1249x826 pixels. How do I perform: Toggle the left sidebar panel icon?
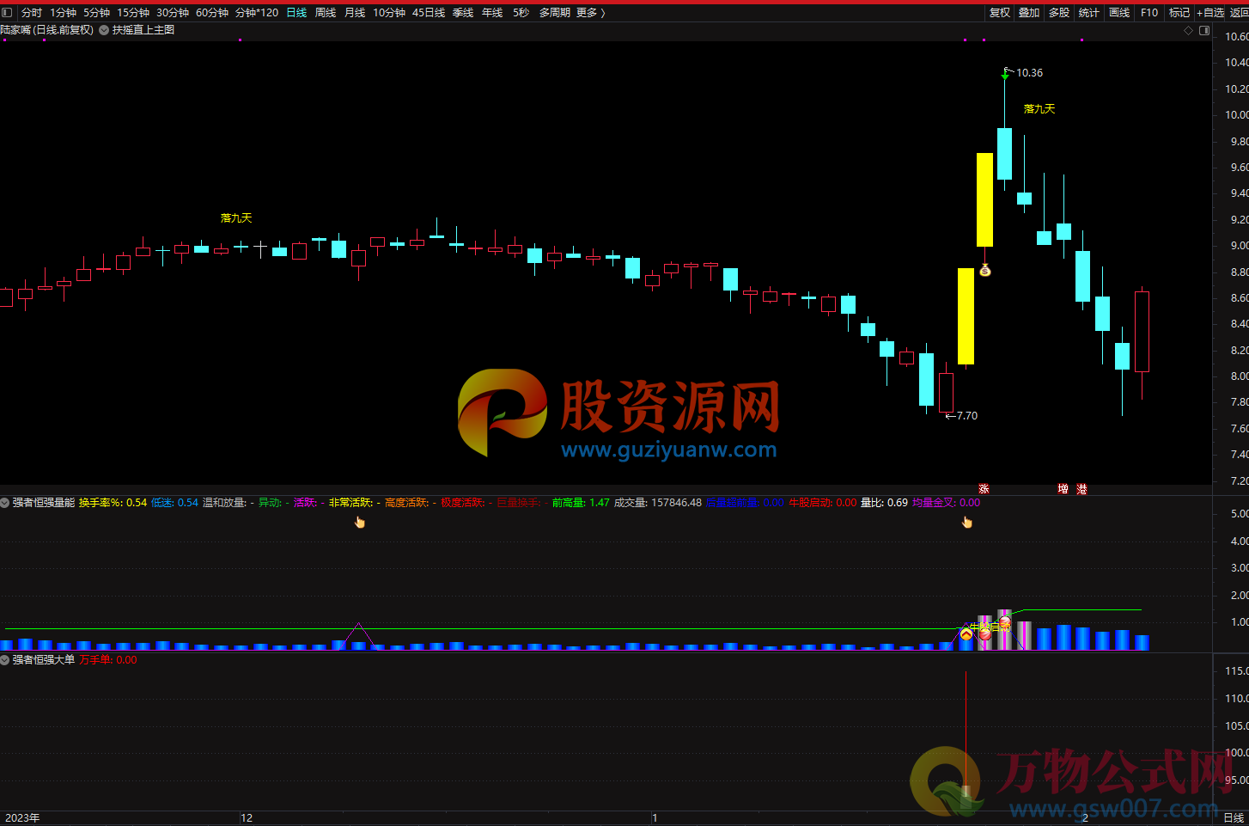[x=7, y=12]
